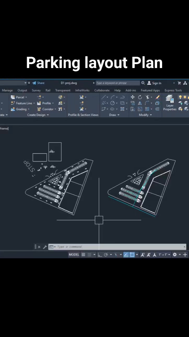189x337 pixels.
Task: Activate the Trim scissors tool
Action: [x=147, y=97]
